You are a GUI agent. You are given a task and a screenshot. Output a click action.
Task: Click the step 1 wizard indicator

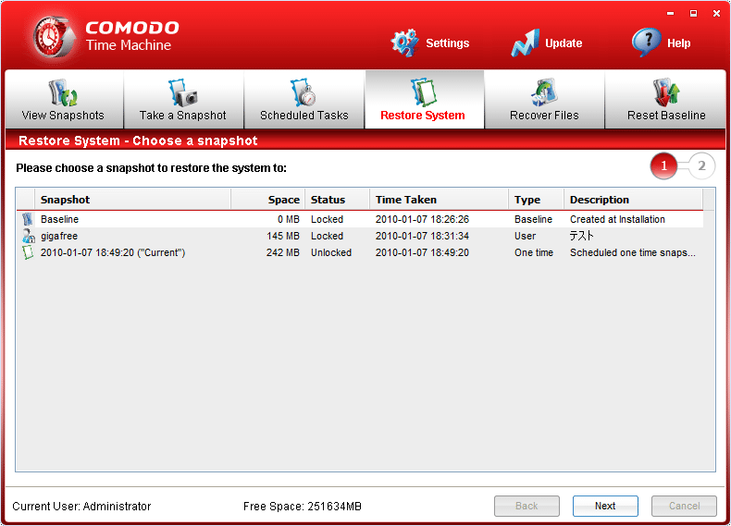[663, 165]
